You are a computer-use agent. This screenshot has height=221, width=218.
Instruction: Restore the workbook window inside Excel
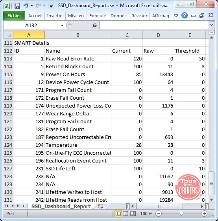(202, 15)
